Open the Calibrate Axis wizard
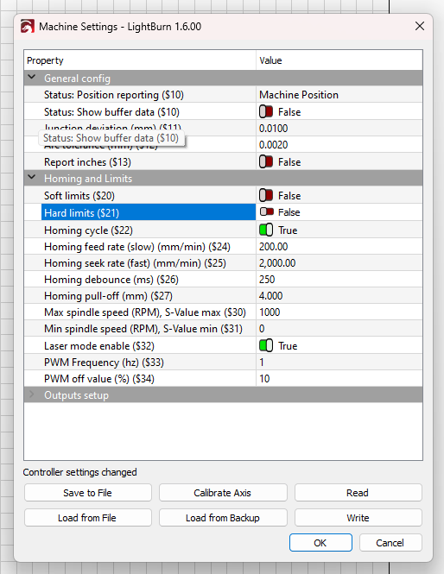The height and width of the screenshot is (574, 444). click(x=223, y=493)
